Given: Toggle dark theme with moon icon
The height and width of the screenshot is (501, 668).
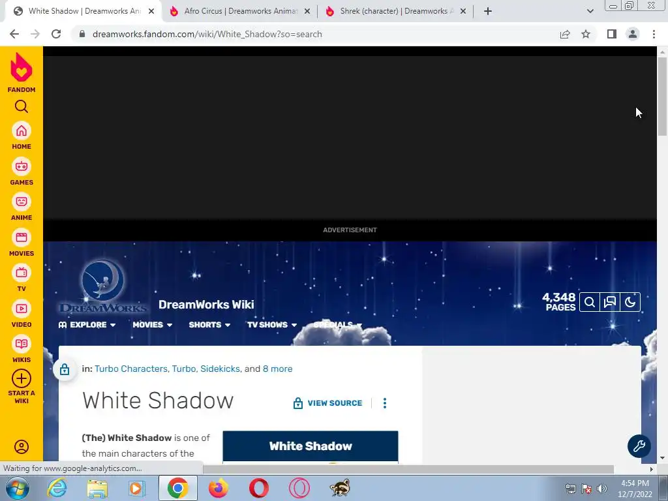Looking at the screenshot, I should click(630, 302).
